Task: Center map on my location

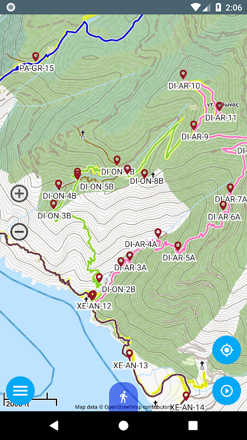Action: pyautogui.click(x=227, y=350)
